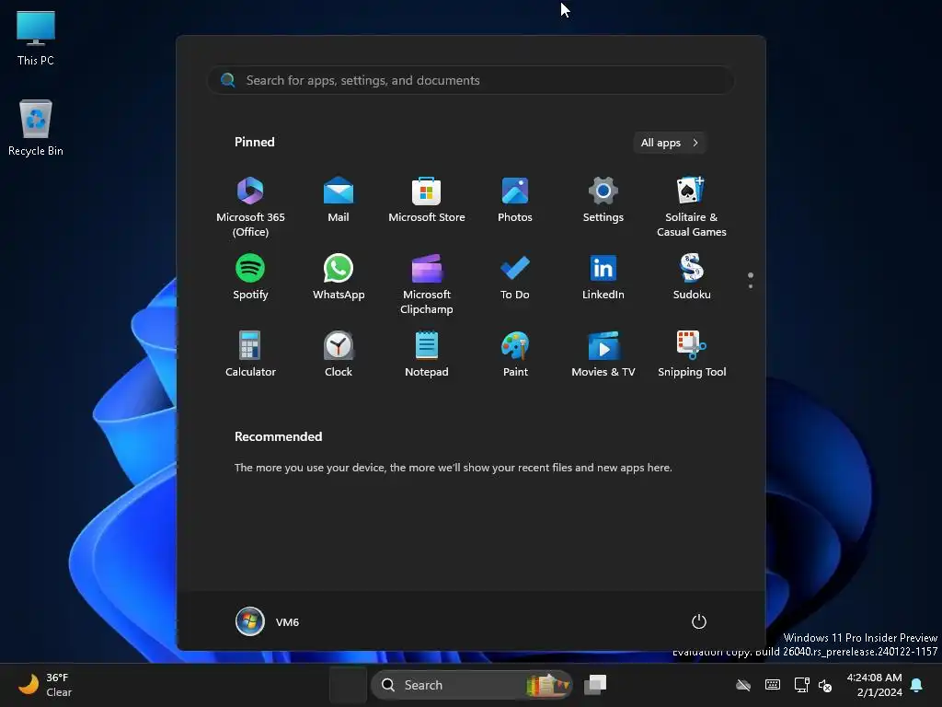The image size is (942, 707).
Task: Open the weather widget showing 36°F
Action: [x=45, y=685]
